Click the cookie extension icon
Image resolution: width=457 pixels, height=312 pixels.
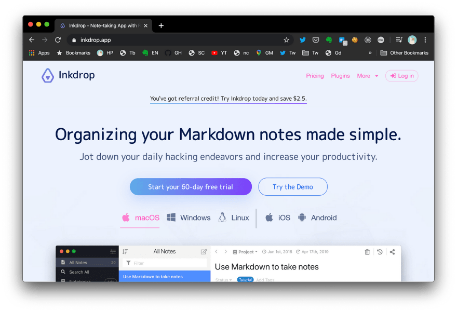click(x=355, y=40)
